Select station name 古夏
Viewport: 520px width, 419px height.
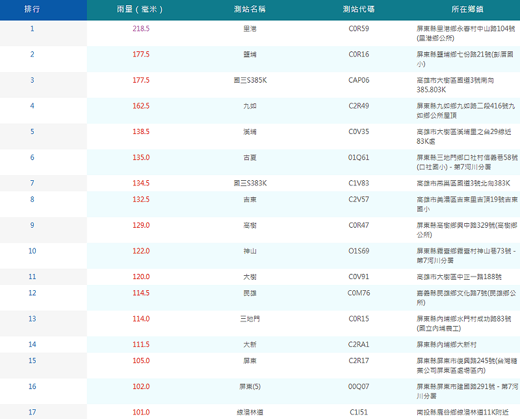coord(250,157)
